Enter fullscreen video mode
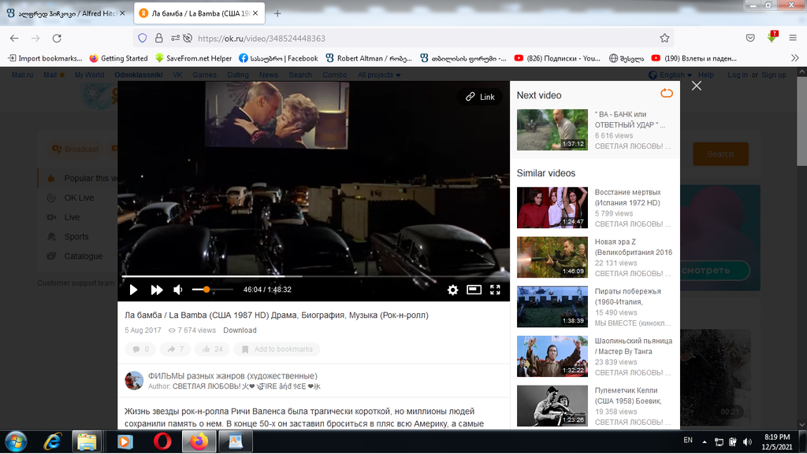This screenshot has height=454, width=807. coord(495,290)
